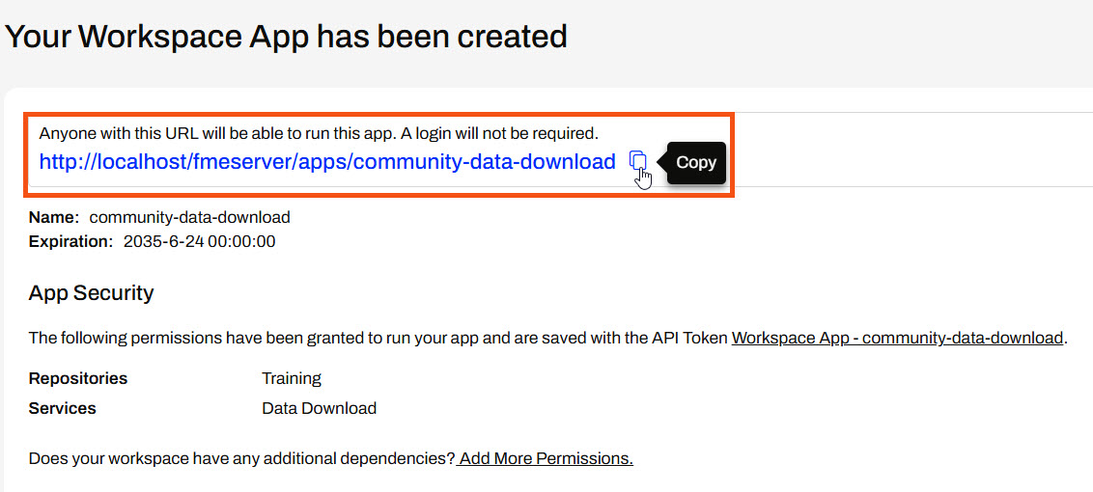Screen dimensions: 1093x492
Task: Click the Data Download service value
Action: click(319, 408)
